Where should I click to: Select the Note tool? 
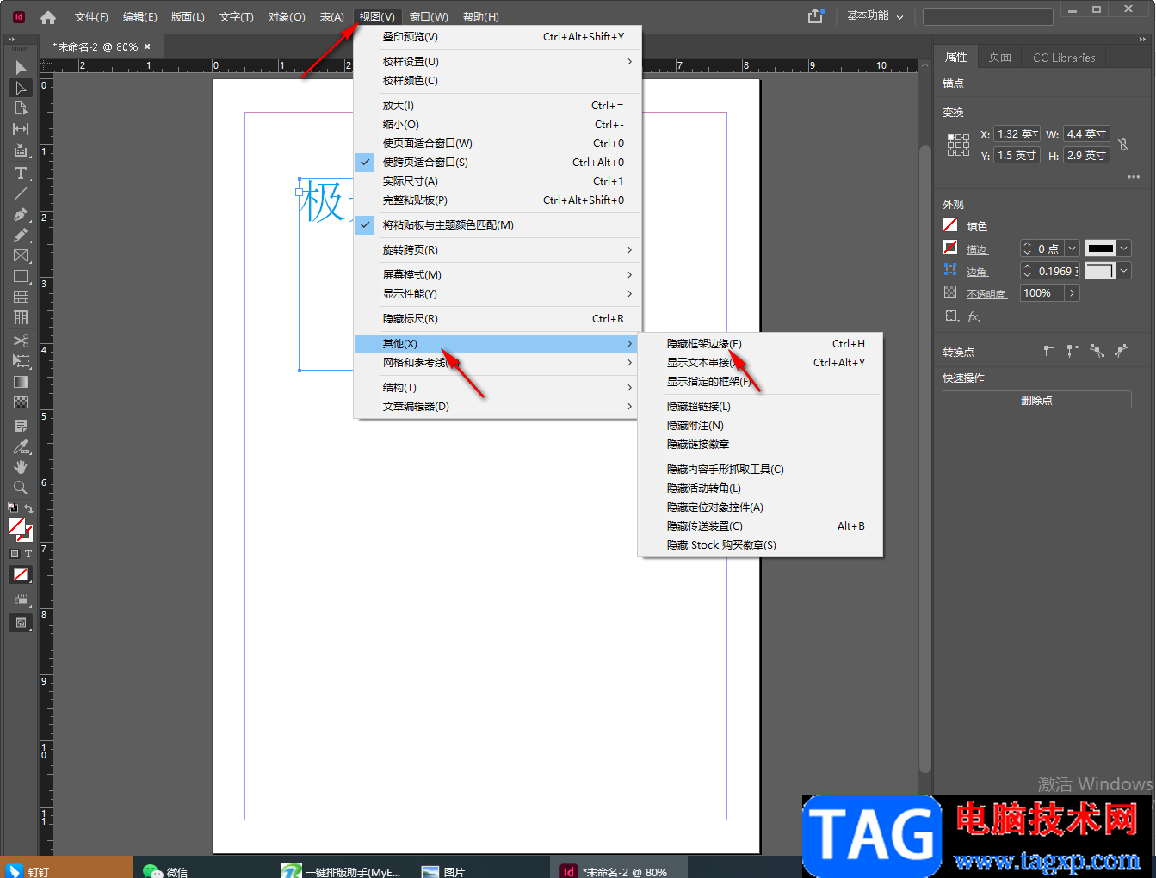pos(21,426)
